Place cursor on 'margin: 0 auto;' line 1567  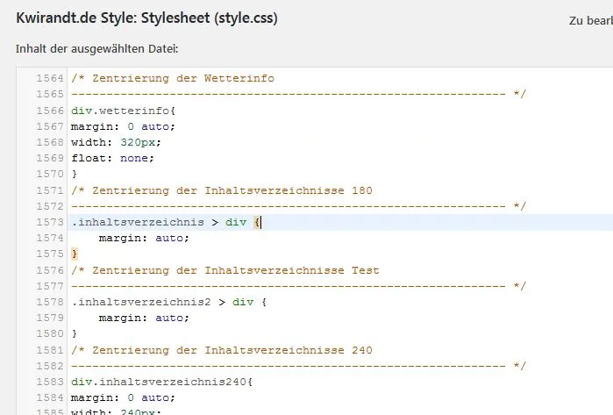tap(123, 126)
